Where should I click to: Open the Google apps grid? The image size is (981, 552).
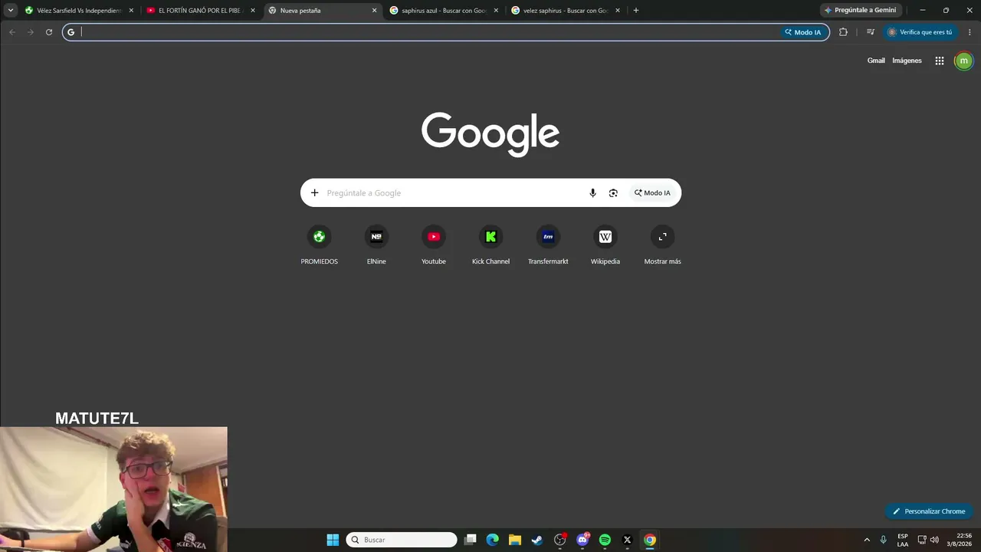coord(939,61)
